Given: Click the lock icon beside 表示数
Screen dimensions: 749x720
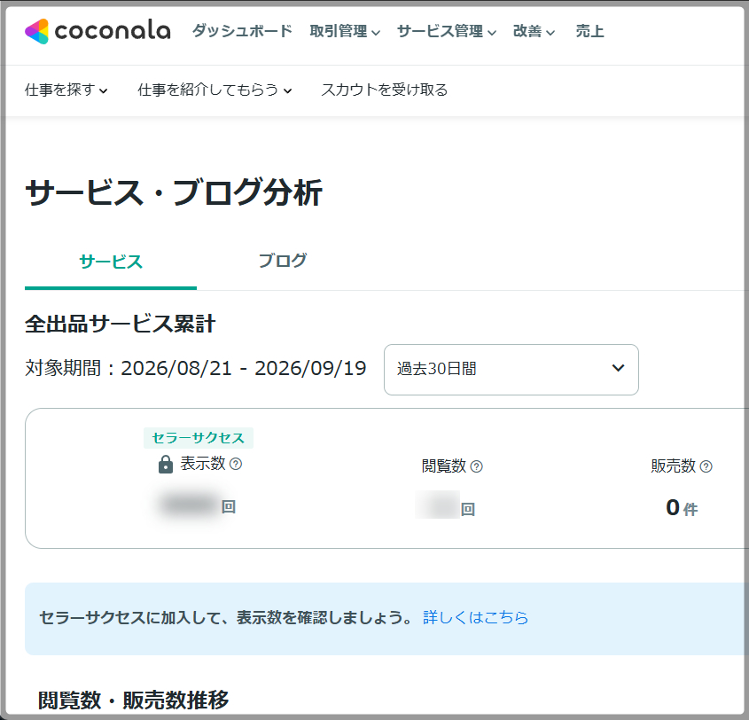Looking at the screenshot, I should pyautogui.click(x=165, y=464).
